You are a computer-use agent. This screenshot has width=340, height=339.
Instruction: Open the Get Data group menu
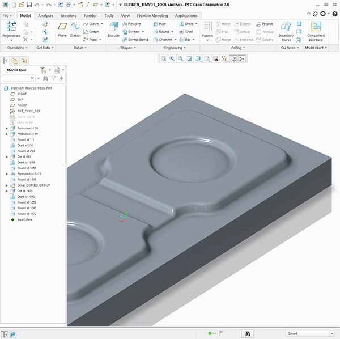45,48
